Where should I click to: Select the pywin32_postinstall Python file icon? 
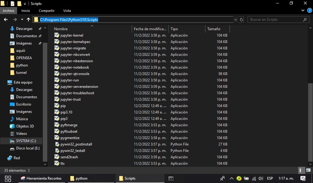pyautogui.click(x=57, y=144)
